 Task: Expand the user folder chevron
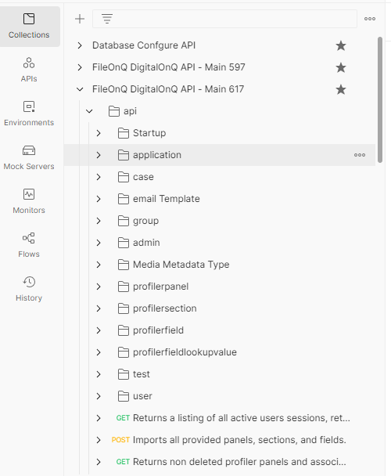pyautogui.click(x=99, y=396)
